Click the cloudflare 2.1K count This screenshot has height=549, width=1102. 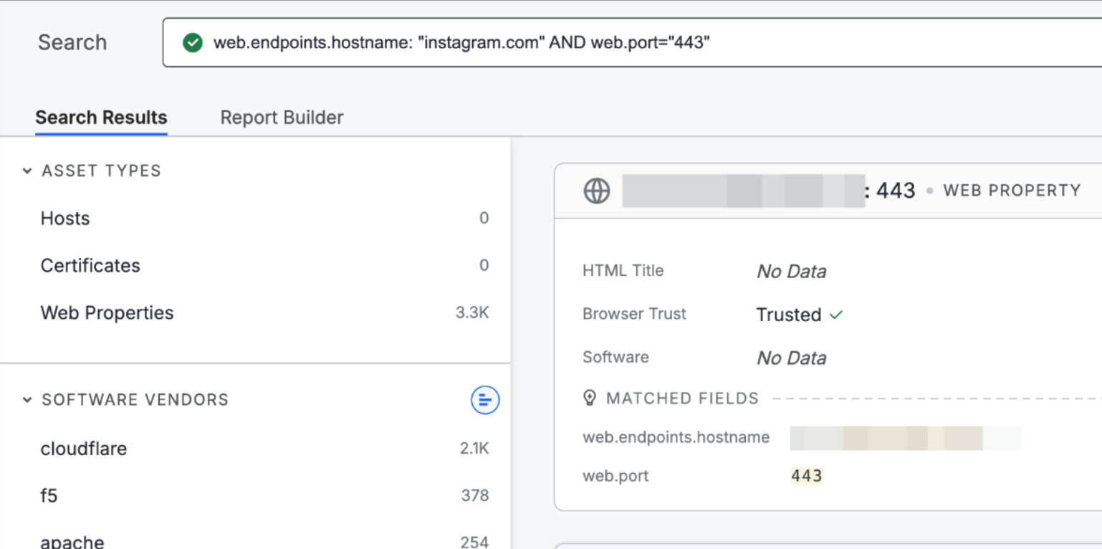click(474, 449)
